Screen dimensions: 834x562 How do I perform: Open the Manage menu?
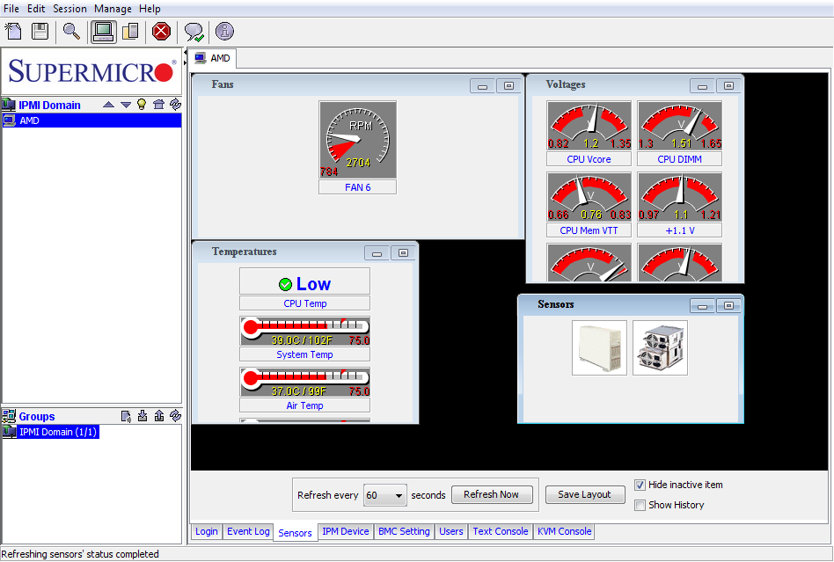[113, 9]
